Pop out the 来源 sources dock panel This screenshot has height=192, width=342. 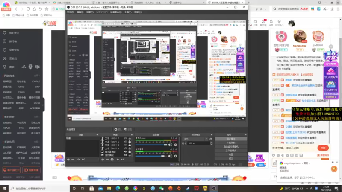tap(132, 134)
